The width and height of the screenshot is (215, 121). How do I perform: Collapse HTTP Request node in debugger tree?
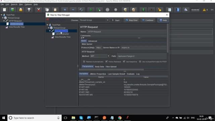[x=50, y=31]
